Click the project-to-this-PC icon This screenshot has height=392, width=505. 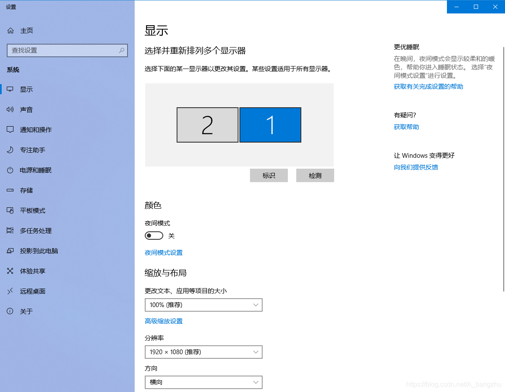click(x=11, y=251)
